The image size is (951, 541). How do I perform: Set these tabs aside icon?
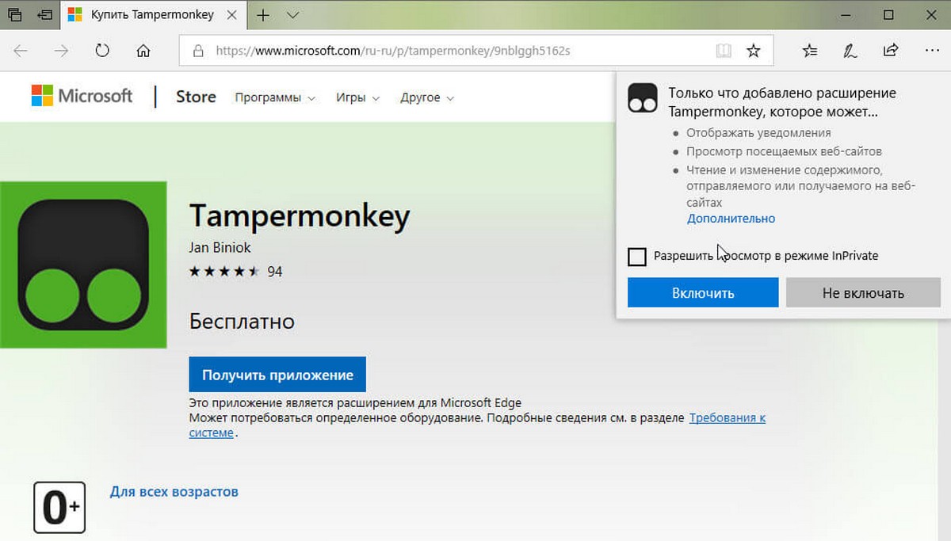coord(45,14)
